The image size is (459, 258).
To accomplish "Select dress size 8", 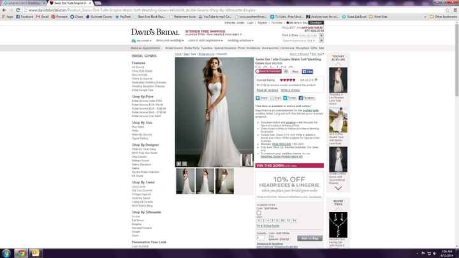I will [277, 220].
